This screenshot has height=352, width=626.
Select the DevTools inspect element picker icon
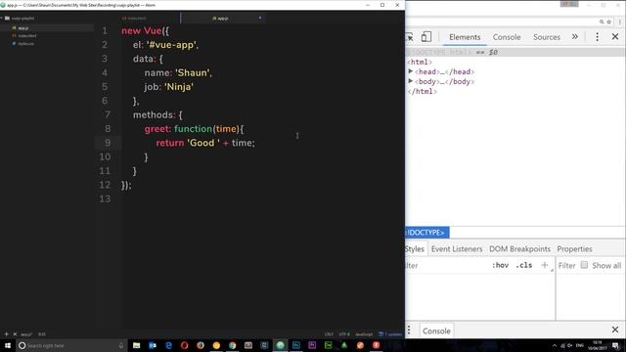(x=410, y=37)
